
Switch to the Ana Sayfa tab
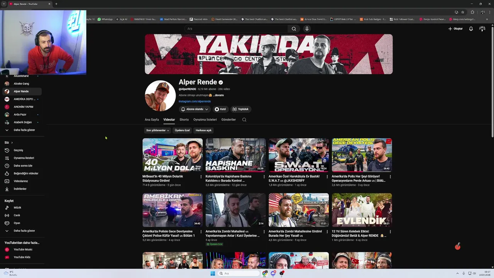click(x=152, y=120)
